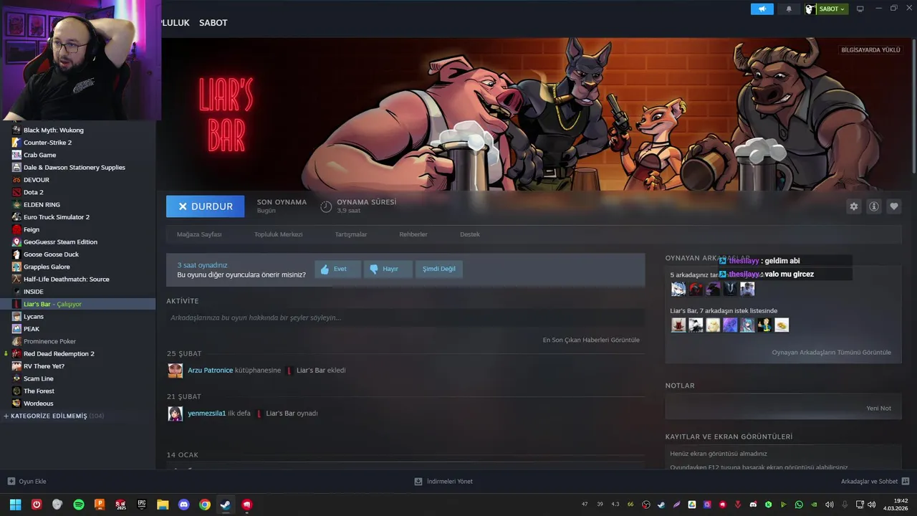Open İndirmeleri Yönet downloads manager

pos(443,482)
